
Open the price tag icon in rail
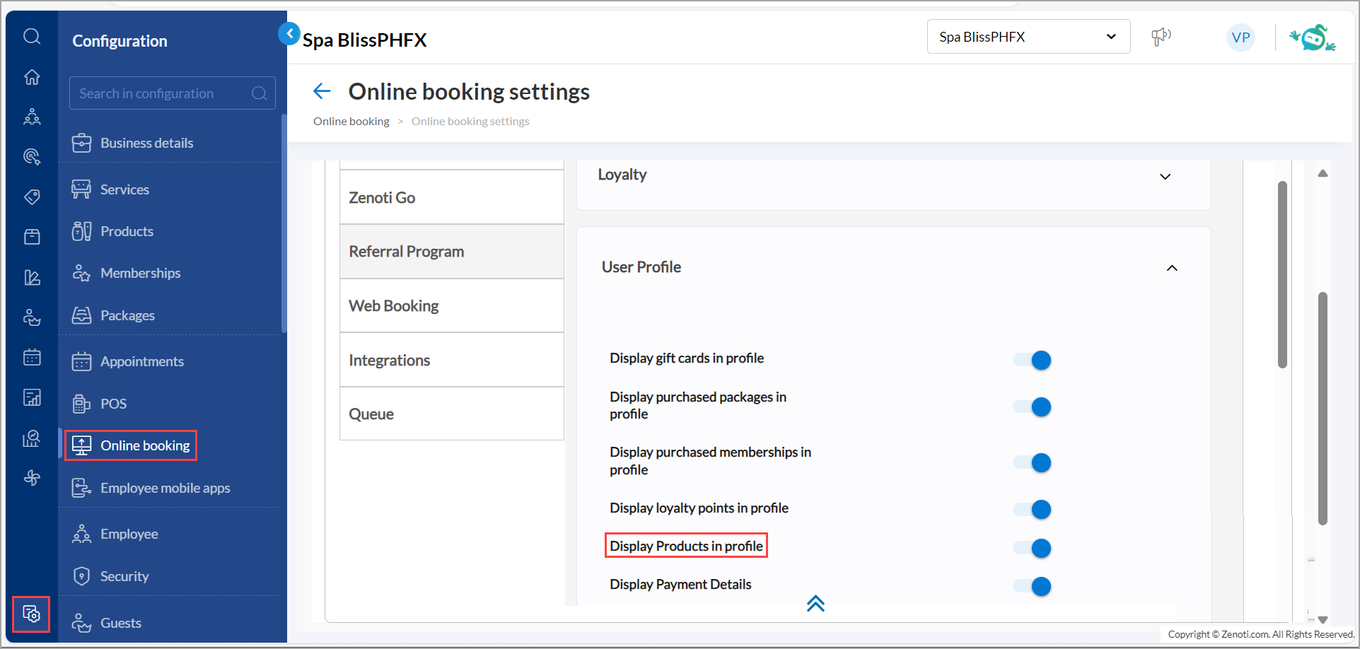32,197
